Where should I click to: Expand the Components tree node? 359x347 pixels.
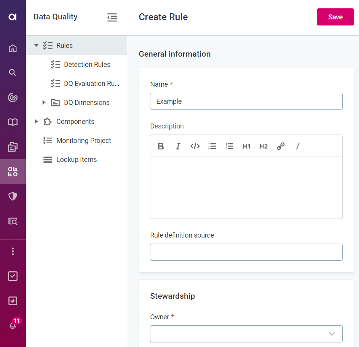pyautogui.click(x=37, y=122)
